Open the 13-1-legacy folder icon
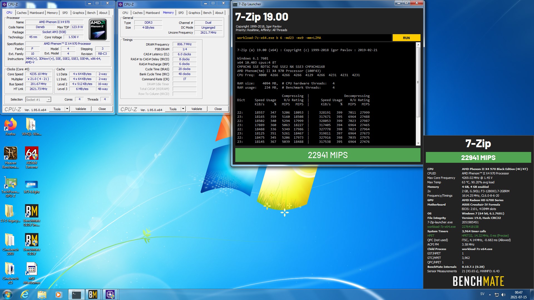This screenshot has height=300, width=534. click(10, 213)
